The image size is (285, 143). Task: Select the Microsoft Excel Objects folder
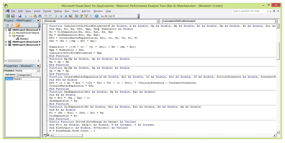pyautogui.click(x=27, y=33)
